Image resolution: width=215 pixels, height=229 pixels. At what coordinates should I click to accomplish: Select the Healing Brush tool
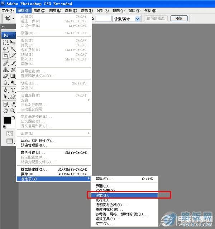point(6,63)
